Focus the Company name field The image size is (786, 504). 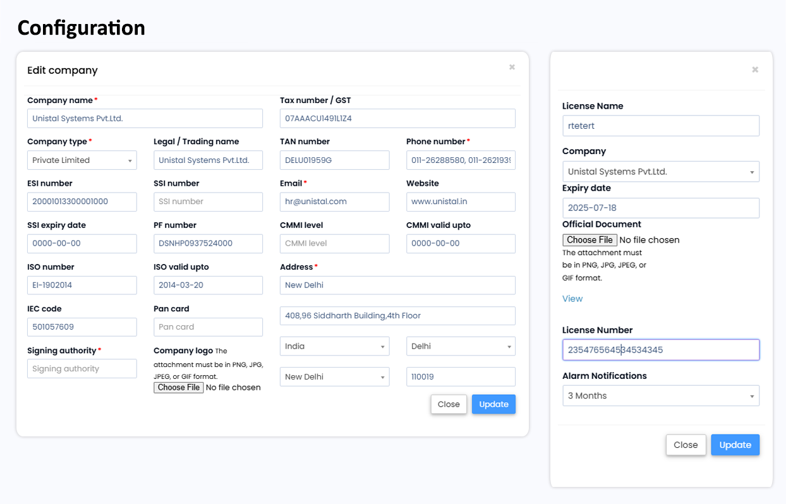click(x=145, y=119)
